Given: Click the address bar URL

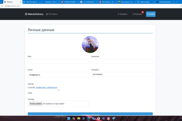Looking at the screenshot, I should 12,6.
